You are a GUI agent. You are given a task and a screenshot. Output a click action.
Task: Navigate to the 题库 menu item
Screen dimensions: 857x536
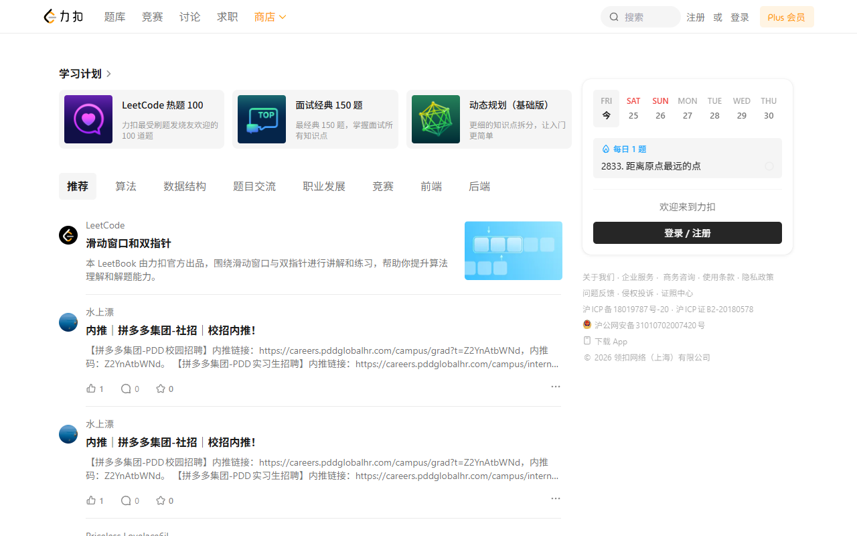(x=114, y=17)
